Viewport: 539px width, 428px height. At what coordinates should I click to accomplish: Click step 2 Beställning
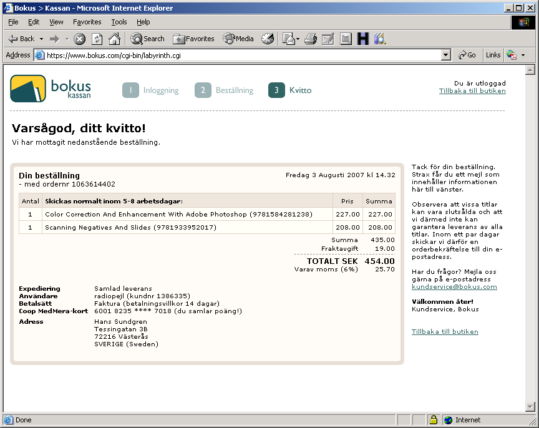coord(224,90)
